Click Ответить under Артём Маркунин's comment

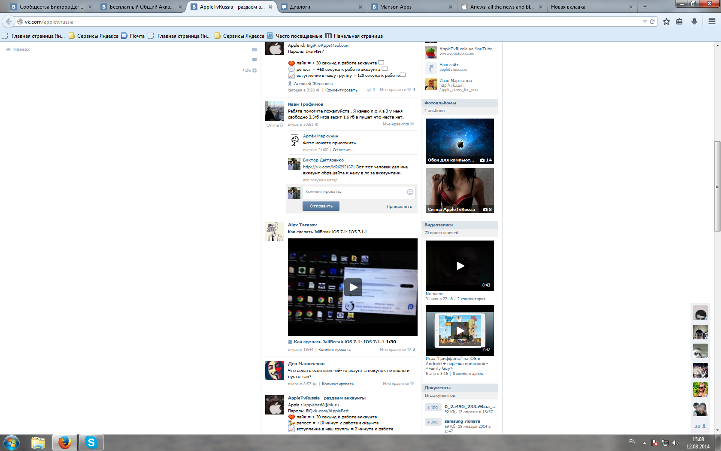(x=342, y=150)
